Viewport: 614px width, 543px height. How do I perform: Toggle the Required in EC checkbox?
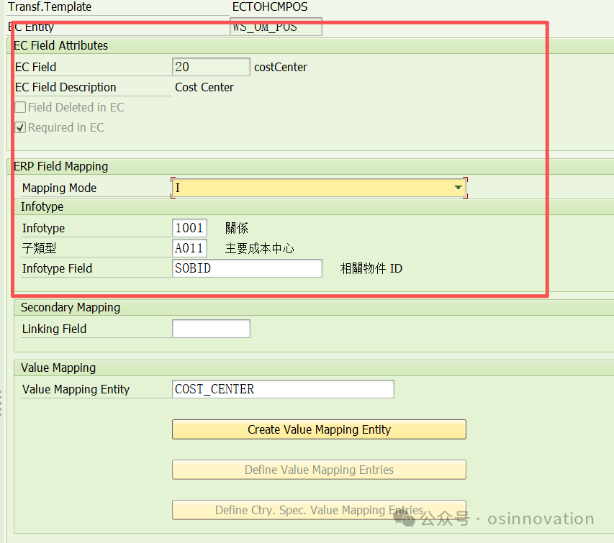[20, 127]
